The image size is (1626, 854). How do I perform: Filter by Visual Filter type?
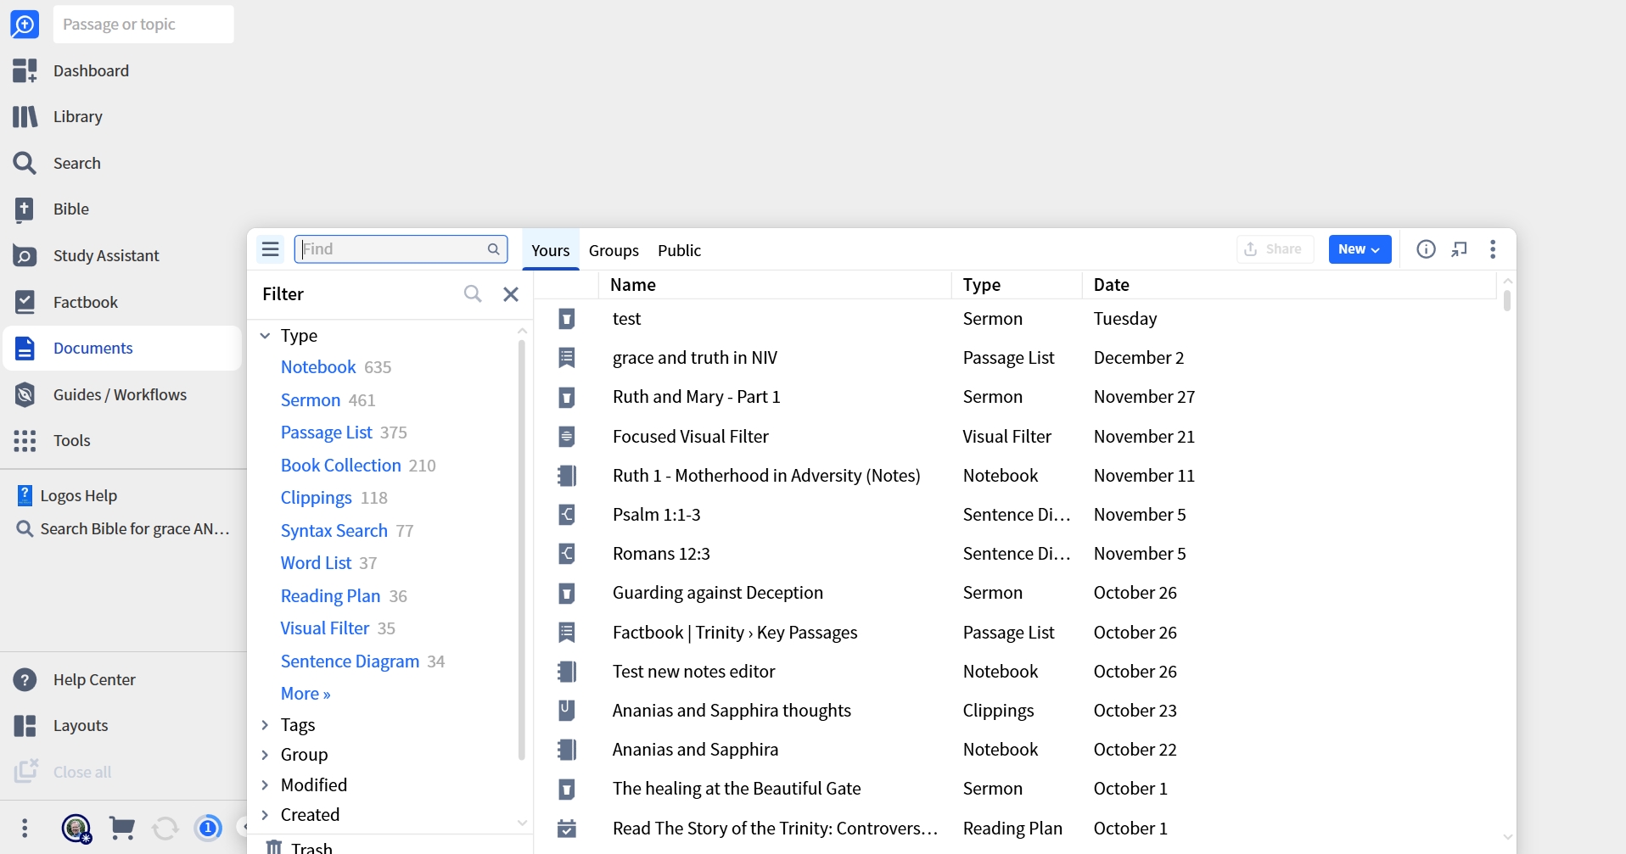[x=325, y=628]
